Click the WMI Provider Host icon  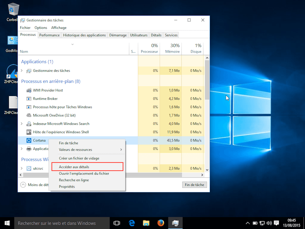(x=29, y=90)
